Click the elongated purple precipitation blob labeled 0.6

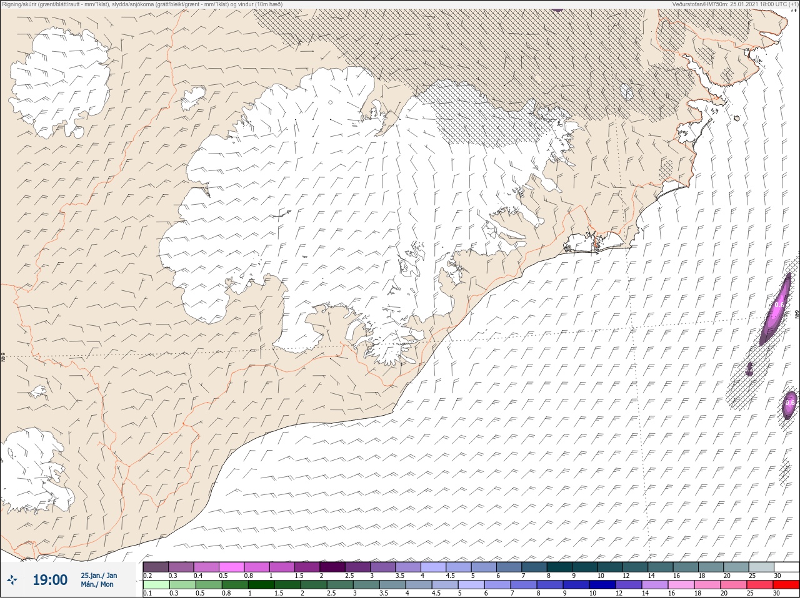click(776, 310)
